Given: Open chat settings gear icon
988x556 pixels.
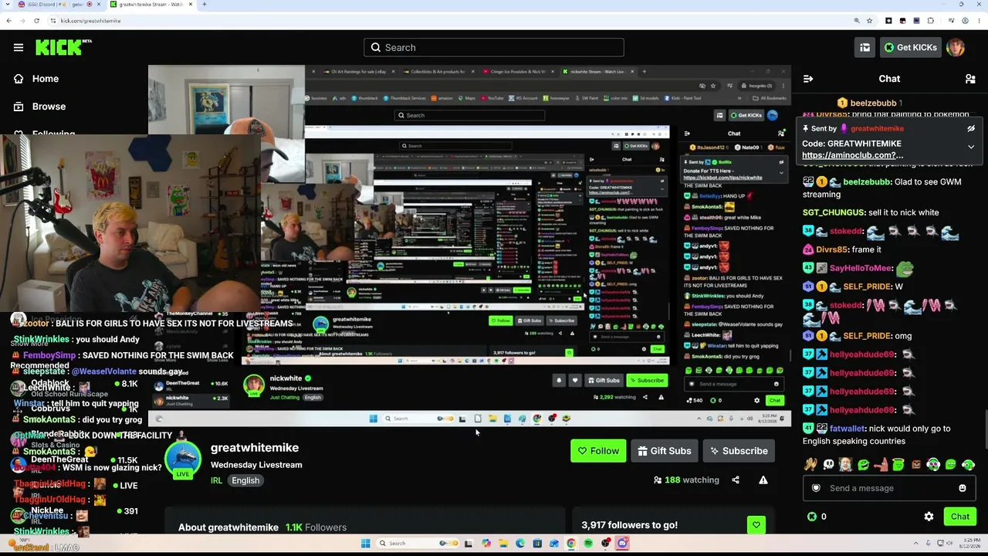Looking at the screenshot, I should click(x=929, y=517).
